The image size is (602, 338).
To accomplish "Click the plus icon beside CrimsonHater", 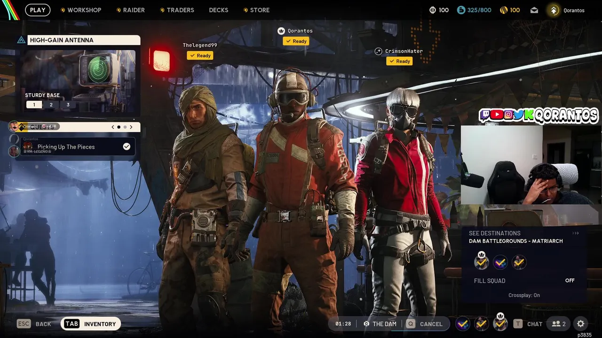I will pyautogui.click(x=379, y=51).
